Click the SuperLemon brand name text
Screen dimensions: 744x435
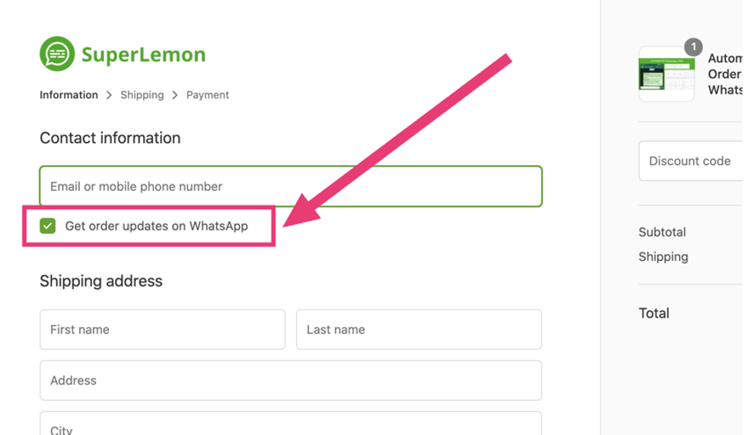(x=143, y=55)
